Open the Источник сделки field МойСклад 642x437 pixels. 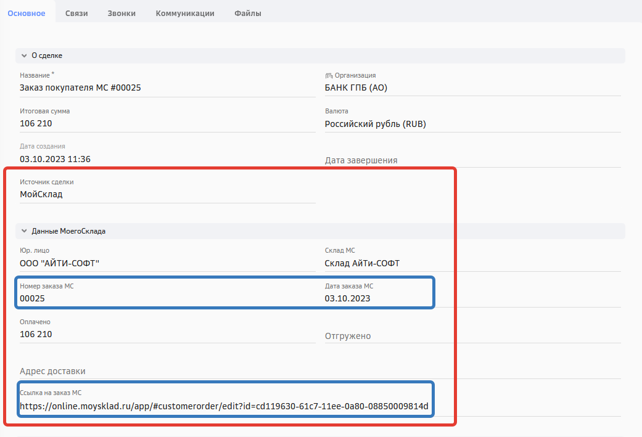(x=167, y=194)
